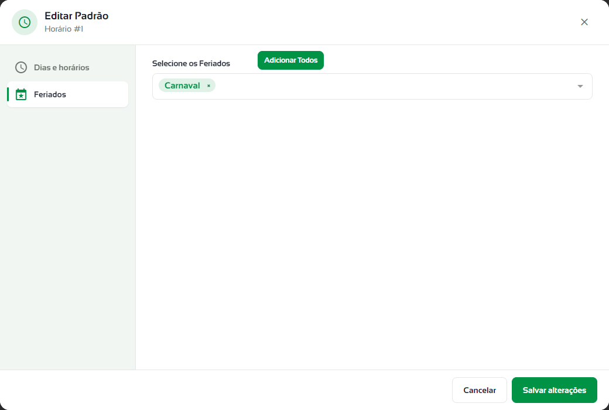
Task: Remove the Carnaval chip with its small x
Action: (208, 86)
